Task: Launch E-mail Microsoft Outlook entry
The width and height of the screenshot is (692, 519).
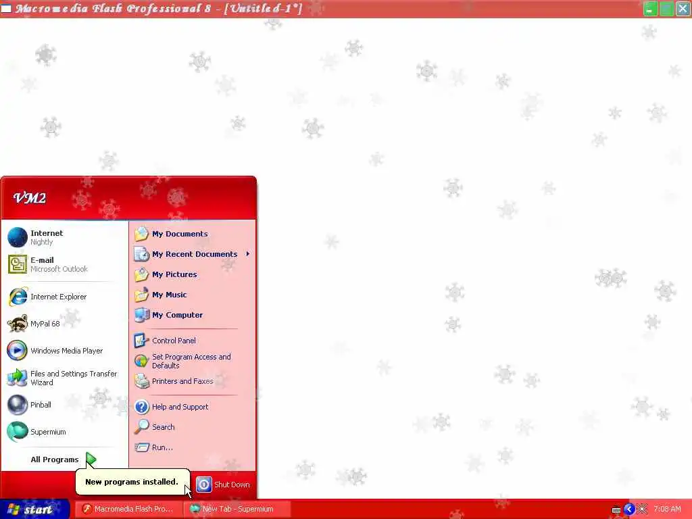Action: pyautogui.click(x=64, y=264)
